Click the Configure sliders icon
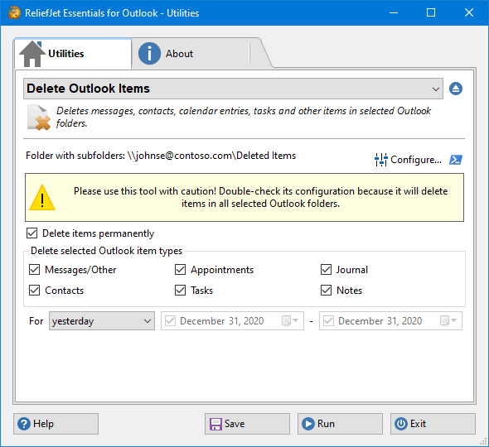The width and height of the screenshot is (489, 447). pyautogui.click(x=380, y=160)
